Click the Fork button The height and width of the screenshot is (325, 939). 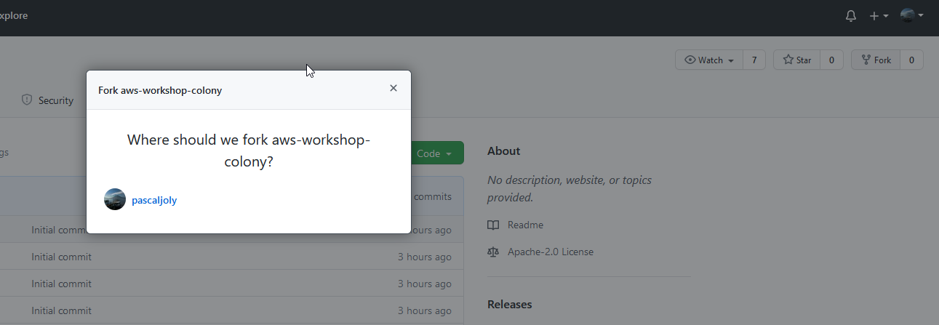[876, 60]
